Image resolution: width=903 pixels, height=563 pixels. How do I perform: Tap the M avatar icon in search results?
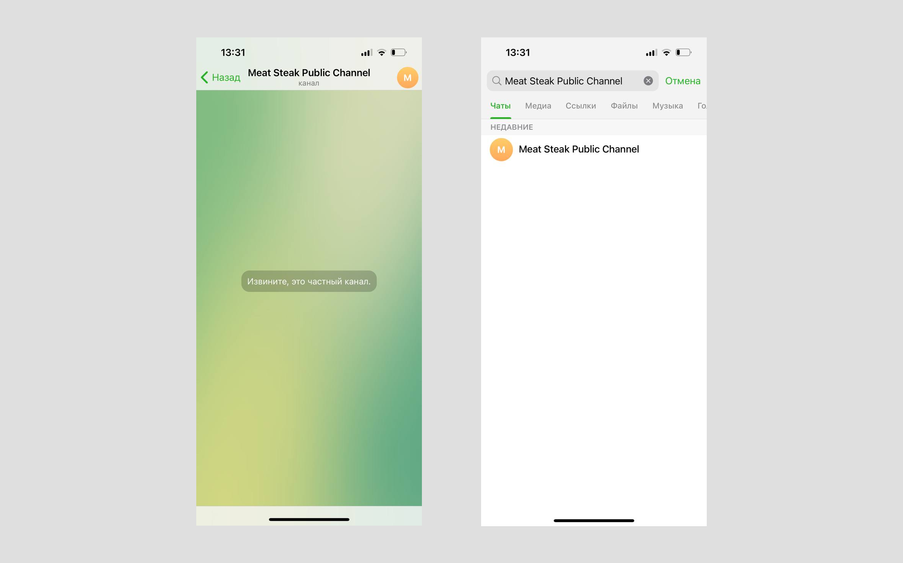coord(500,149)
